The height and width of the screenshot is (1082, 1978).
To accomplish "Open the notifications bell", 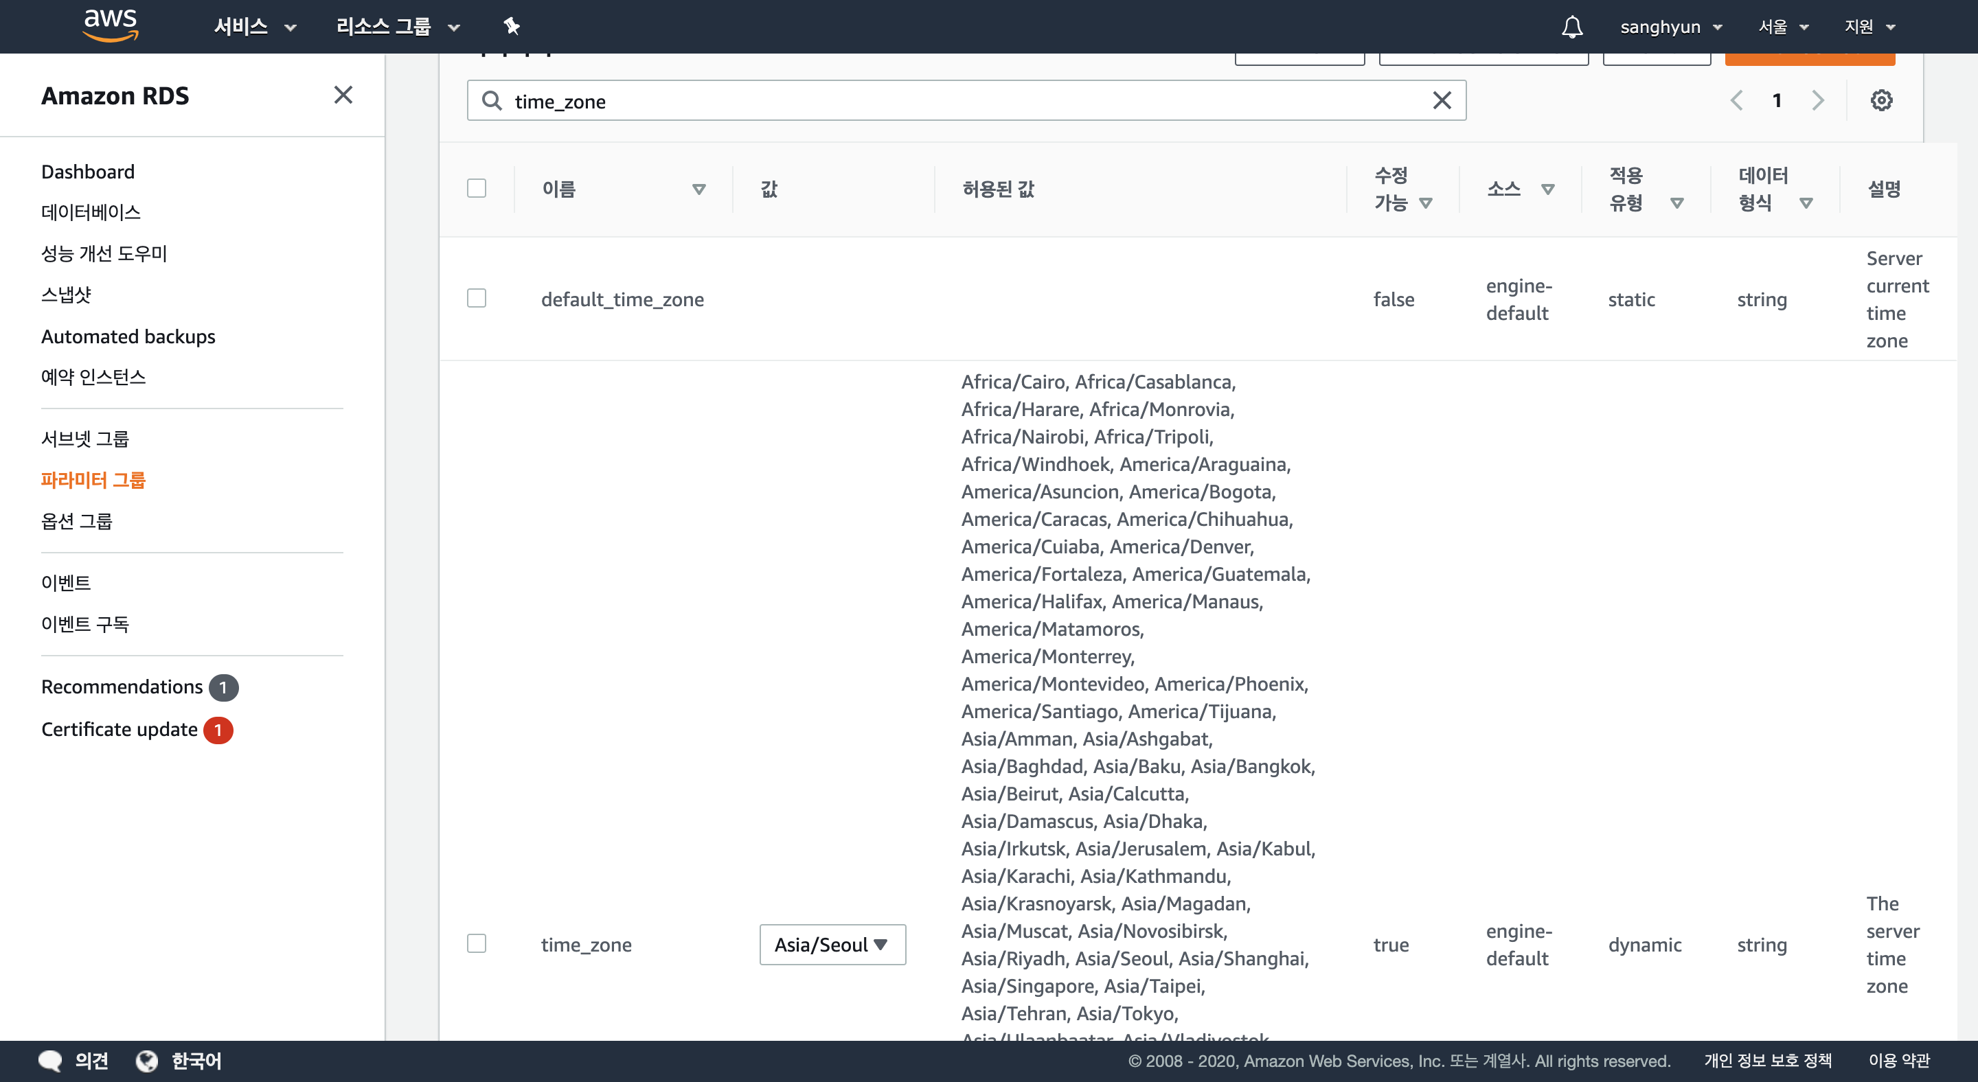I will tap(1571, 27).
